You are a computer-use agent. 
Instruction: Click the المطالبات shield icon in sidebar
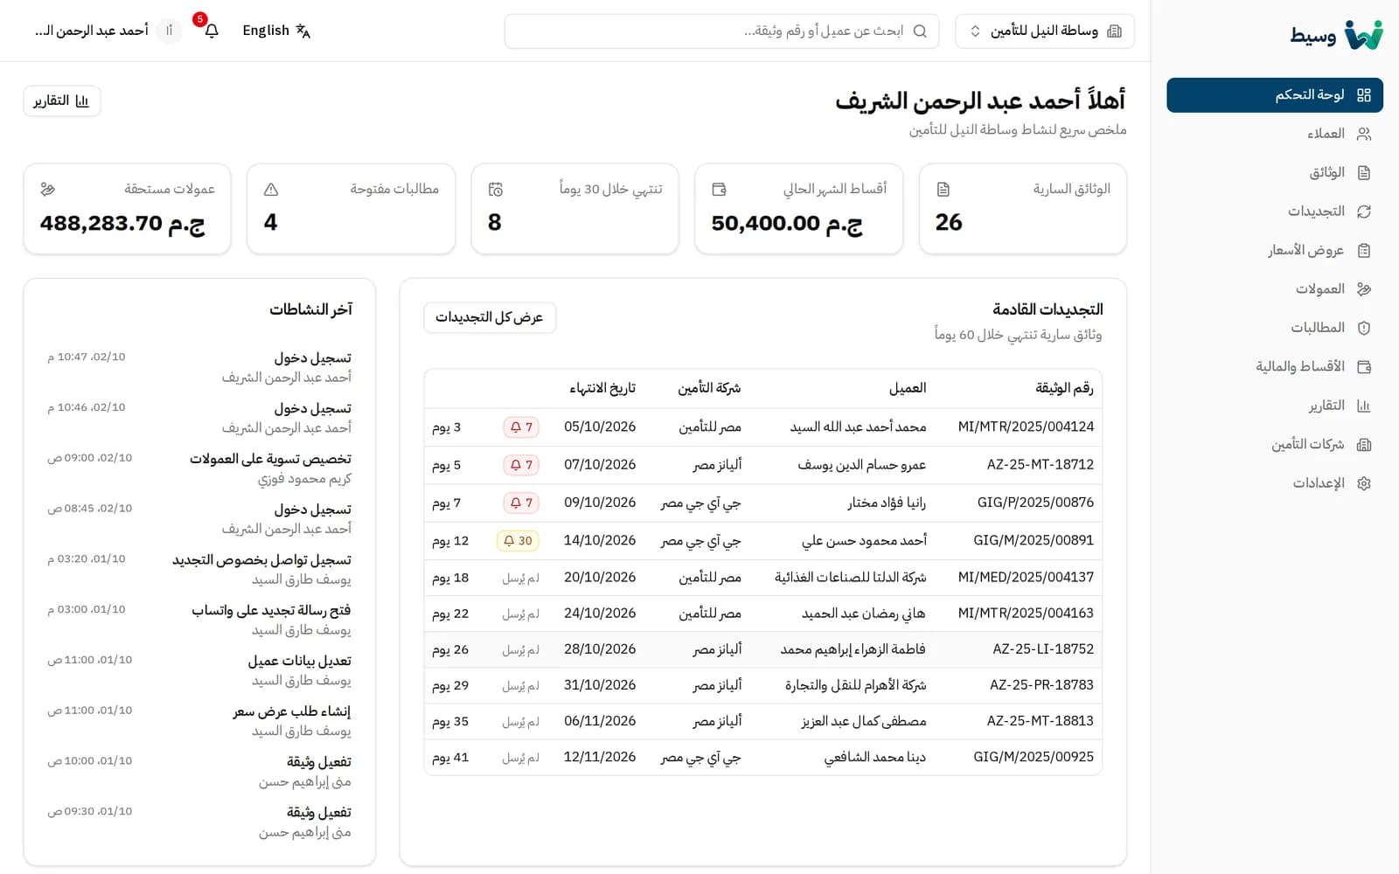(x=1364, y=328)
